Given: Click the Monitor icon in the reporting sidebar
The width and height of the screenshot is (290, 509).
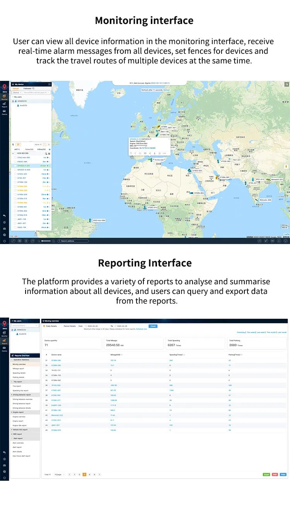Looking at the screenshot, I should [4, 333].
